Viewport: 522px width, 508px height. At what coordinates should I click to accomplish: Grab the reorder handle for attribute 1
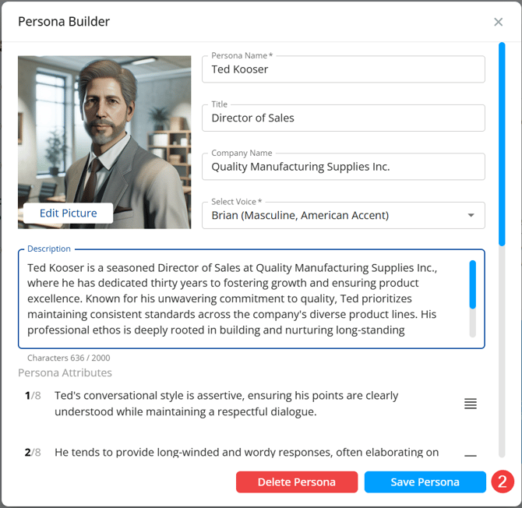[x=470, y=404]
